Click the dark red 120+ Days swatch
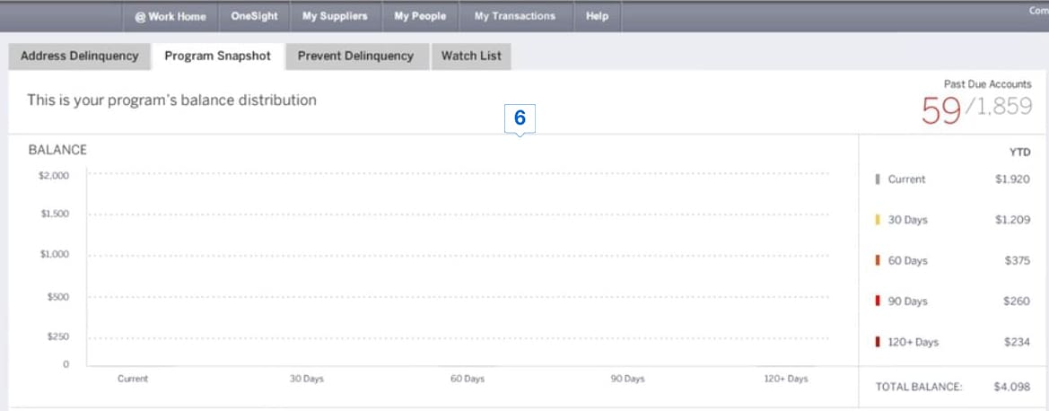 (x=878, y=342)
